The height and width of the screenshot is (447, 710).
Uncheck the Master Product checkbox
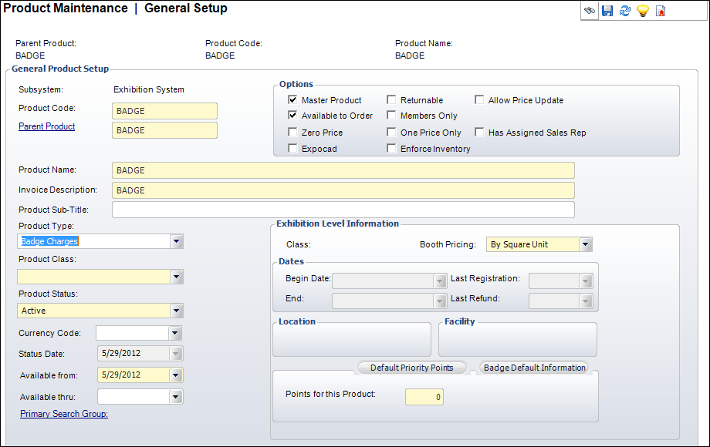point(292,99)
